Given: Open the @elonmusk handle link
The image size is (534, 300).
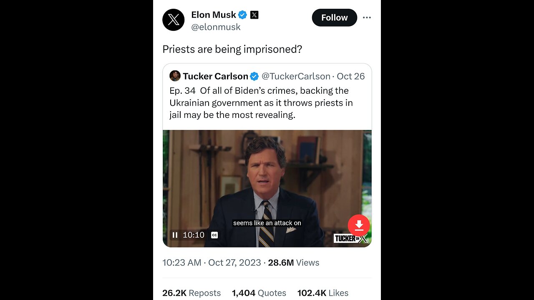Looking at the screenshot, I should (x=216, y=27).
